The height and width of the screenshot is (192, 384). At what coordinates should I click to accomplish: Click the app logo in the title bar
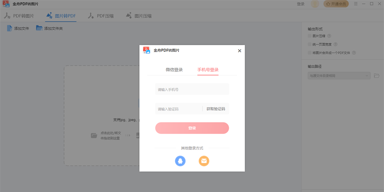point(6,4)
